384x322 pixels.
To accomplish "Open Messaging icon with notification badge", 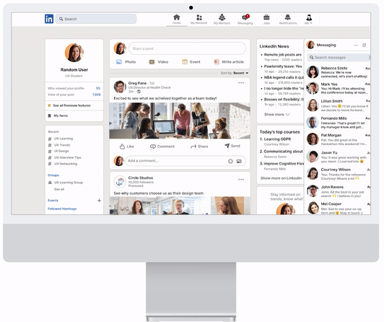I will pyautogui.click(x=245, y=17).
